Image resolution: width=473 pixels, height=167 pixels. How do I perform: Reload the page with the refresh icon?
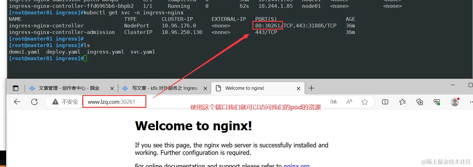click(34, 102)
